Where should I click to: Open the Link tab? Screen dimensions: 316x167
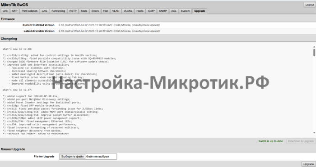[x=5, y=11]
